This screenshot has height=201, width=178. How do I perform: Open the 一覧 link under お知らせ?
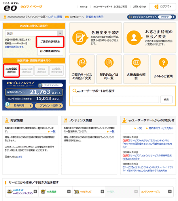click(x=139, y=128)
